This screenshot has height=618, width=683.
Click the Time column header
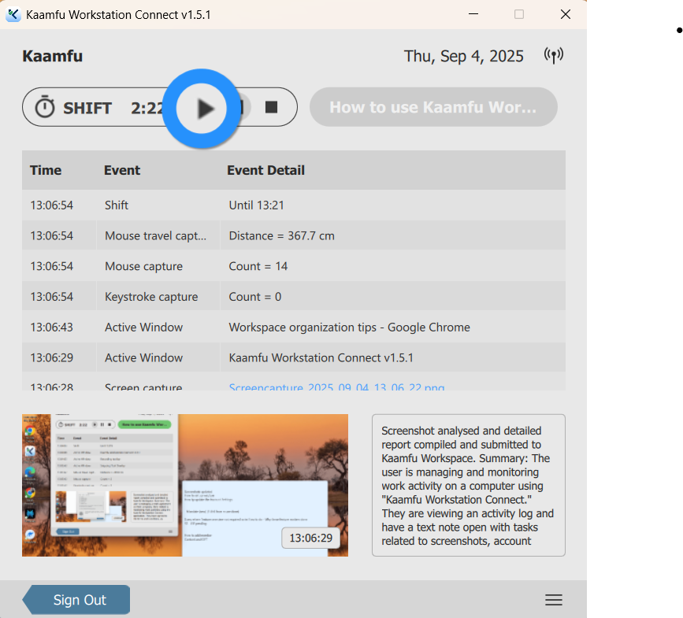tap(46, 170)
